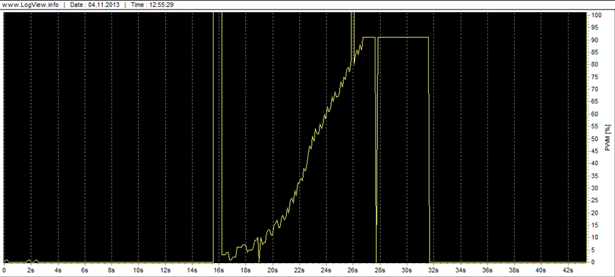Click the 55 label on PWM axis
The width and height of the screenshot is (615, 277).
point(595,126)
